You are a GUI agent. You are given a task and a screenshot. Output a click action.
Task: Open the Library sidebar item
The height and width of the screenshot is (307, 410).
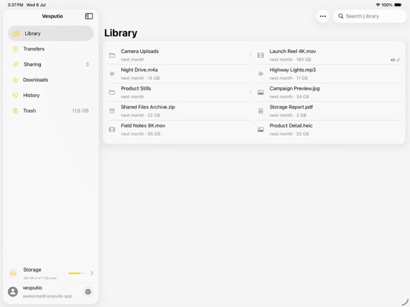tap(51, 33)
